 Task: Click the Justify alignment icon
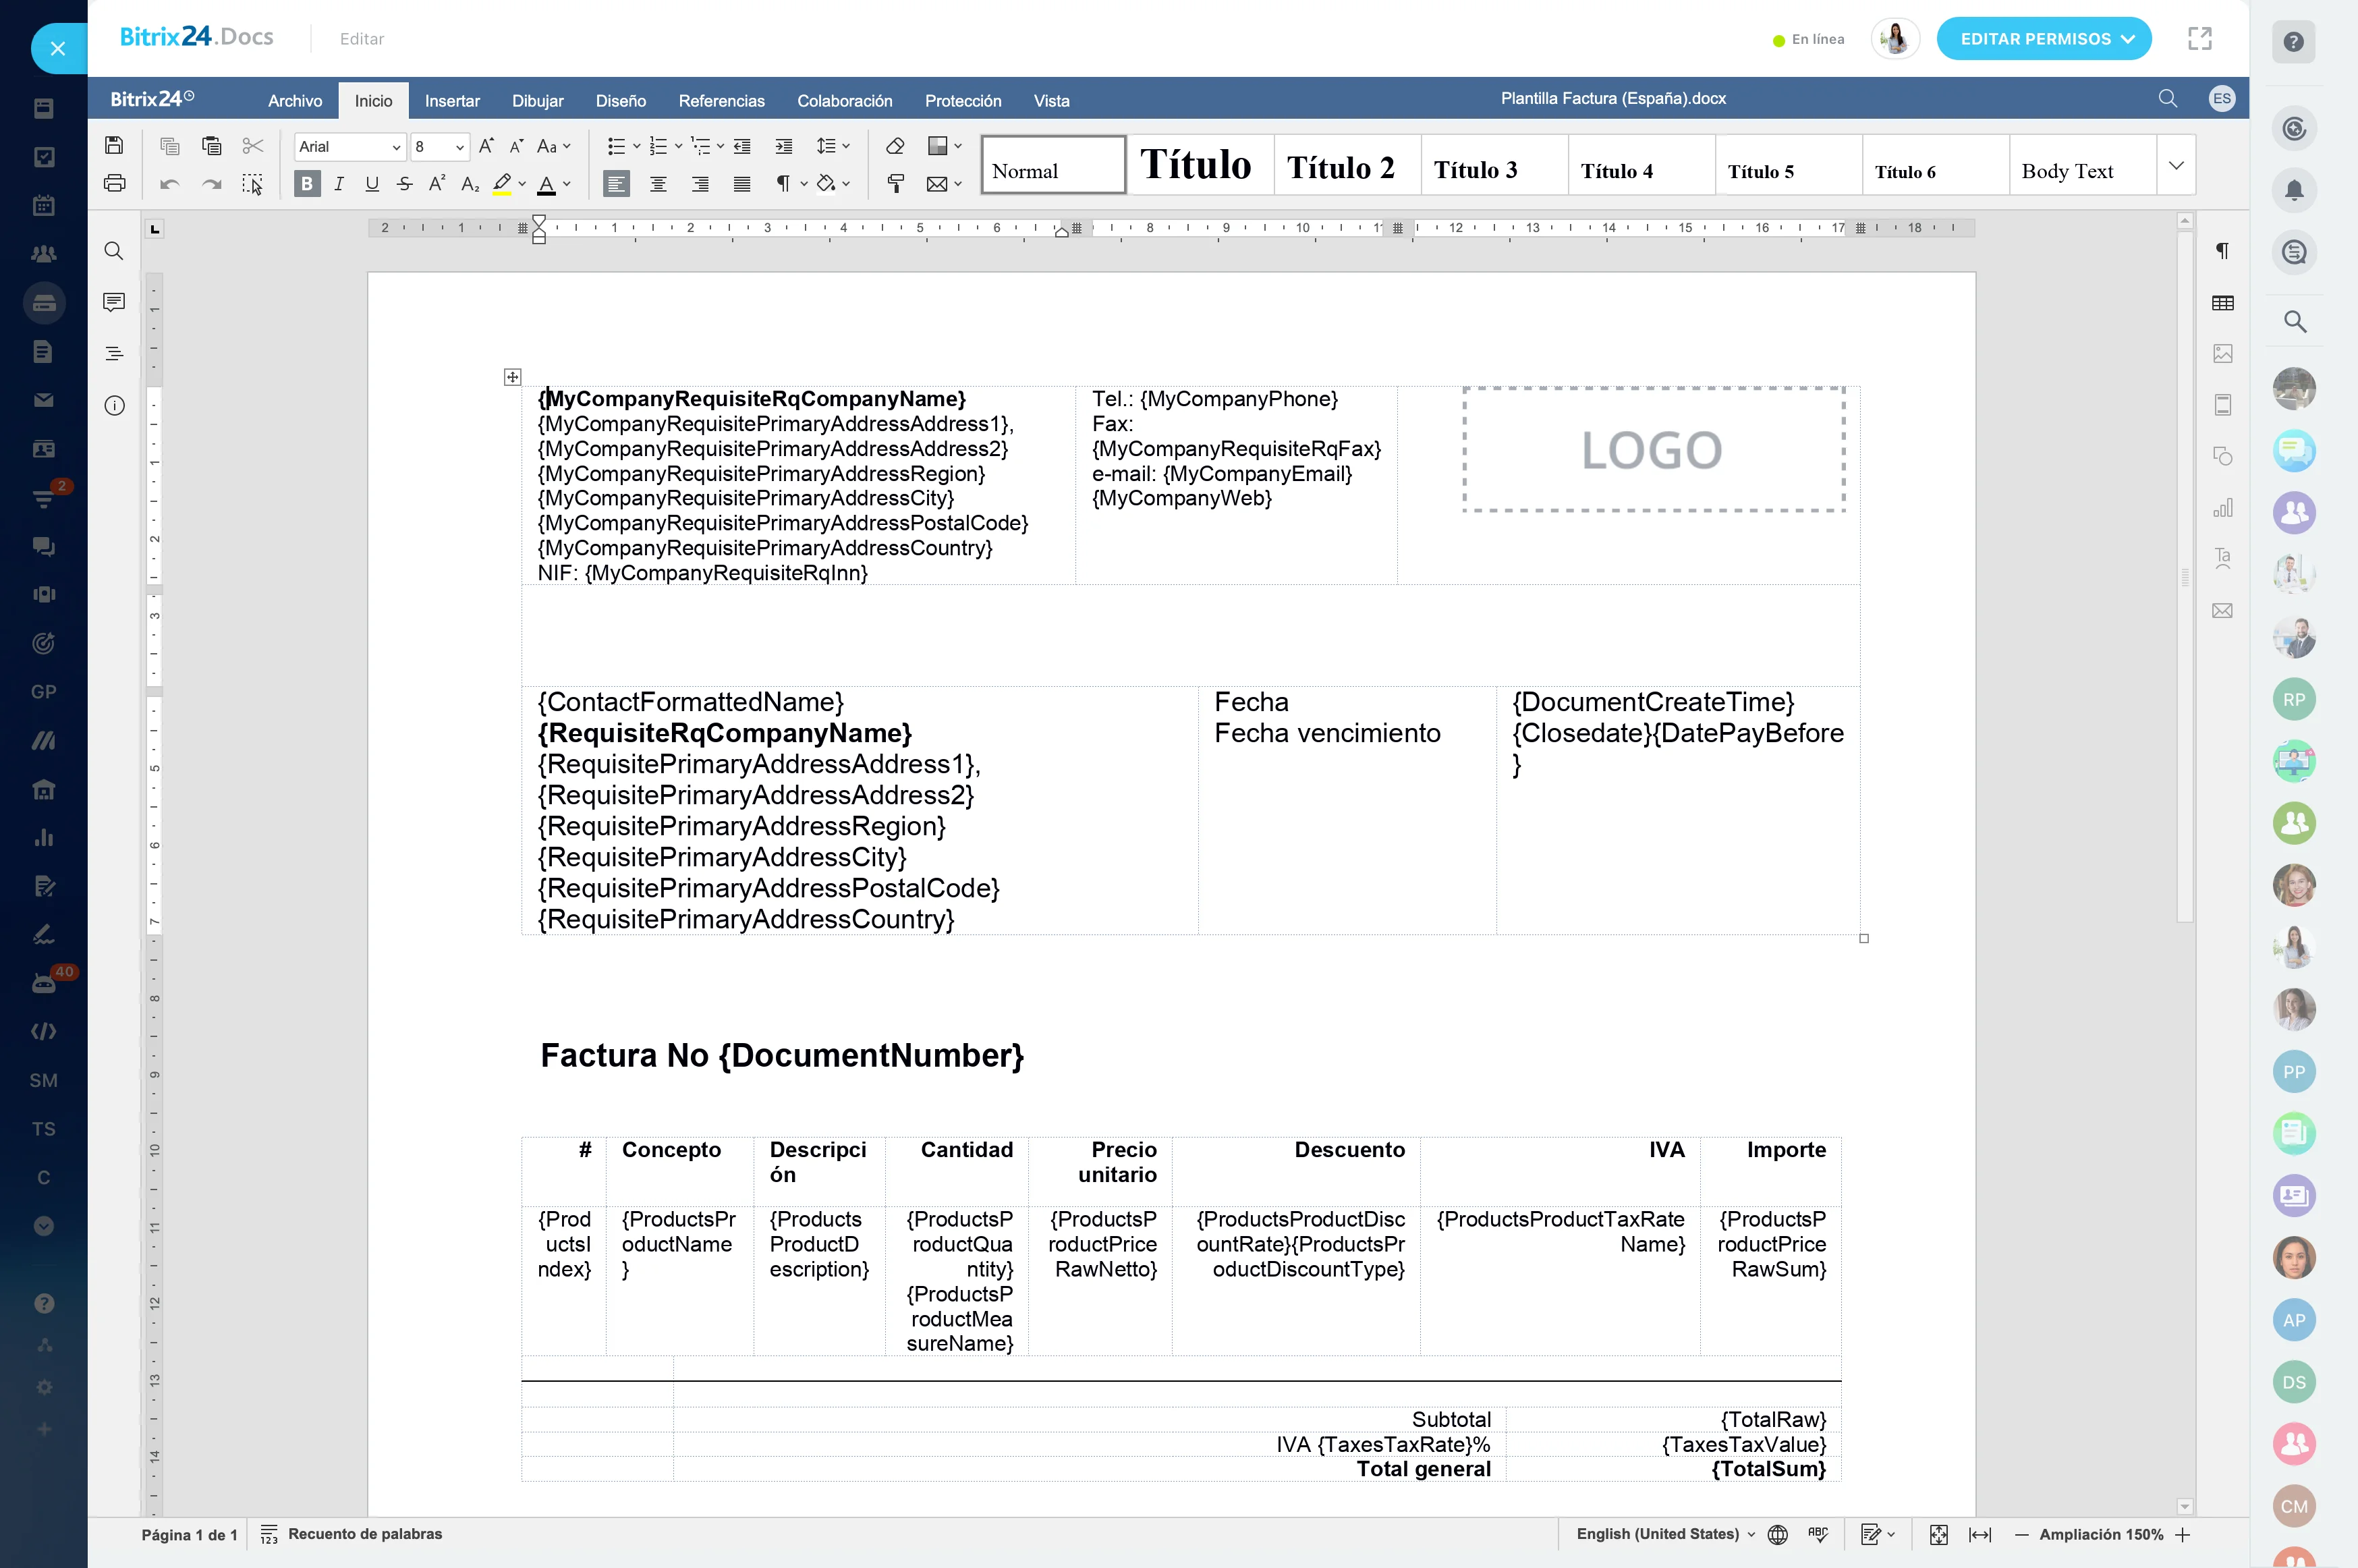pos(741,184)
